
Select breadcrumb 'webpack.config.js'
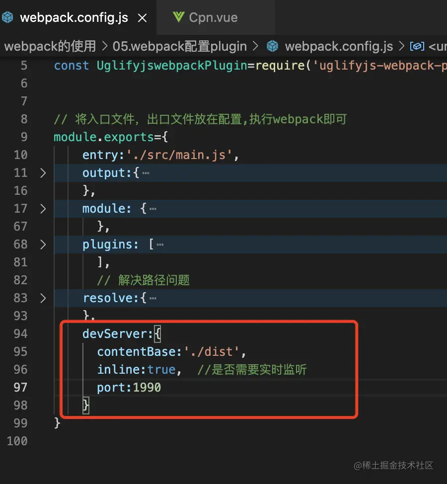pyautogui.click(x=339, y=46)
